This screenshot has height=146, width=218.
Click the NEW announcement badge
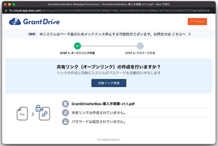32,34
